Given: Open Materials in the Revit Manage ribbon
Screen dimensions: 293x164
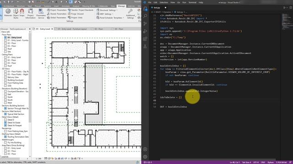Looking at the screenshot, I should pos(8,13).
